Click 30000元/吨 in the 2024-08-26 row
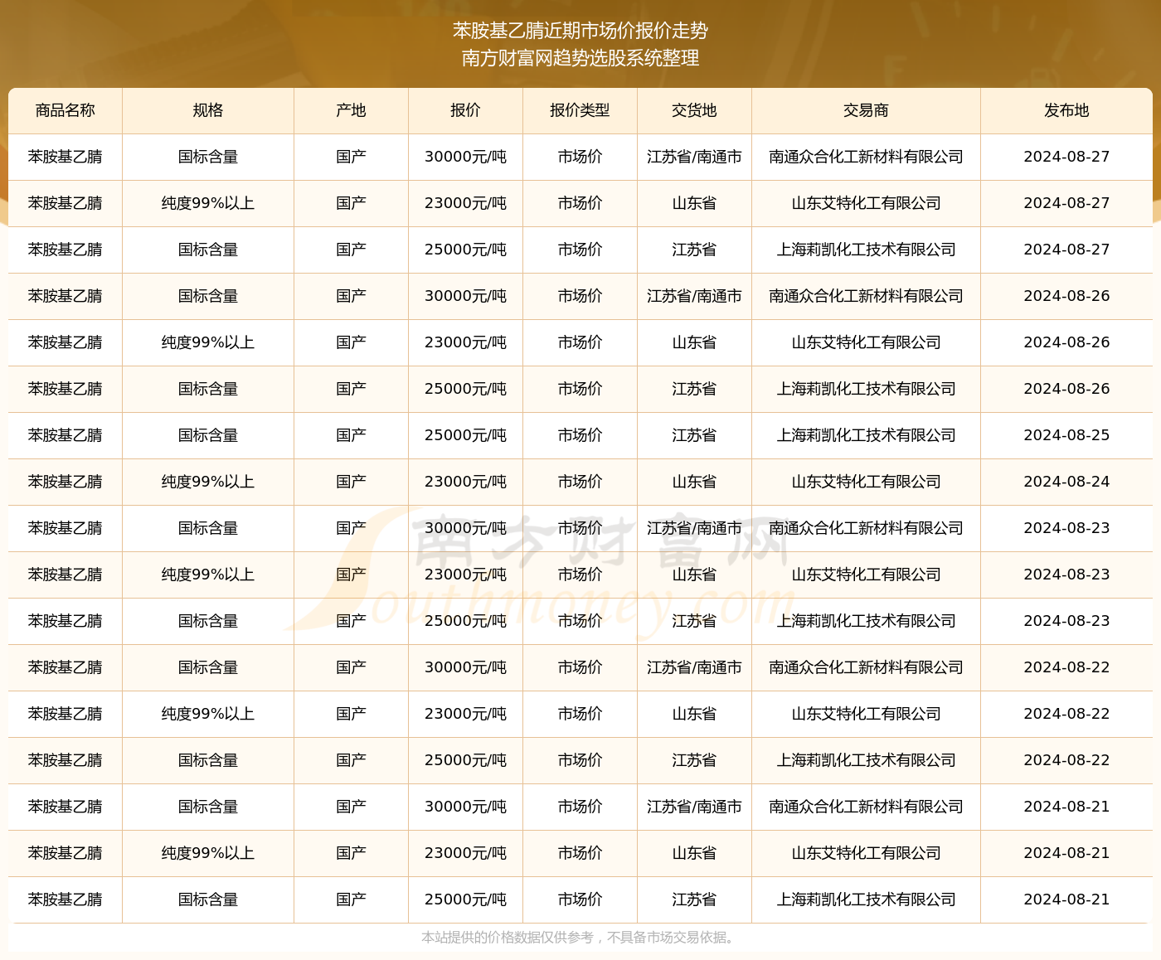 click(x=465, y=296)
